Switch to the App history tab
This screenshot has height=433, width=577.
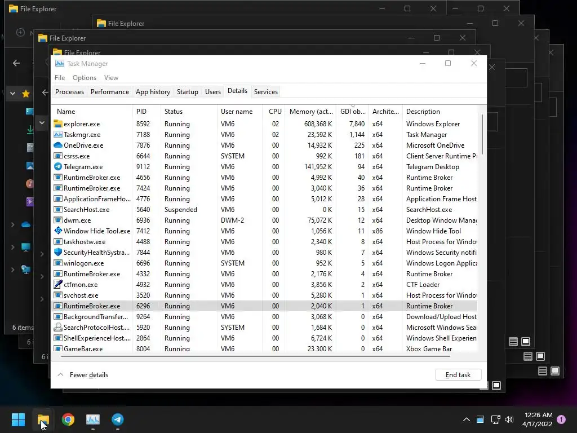coord(153,92)
